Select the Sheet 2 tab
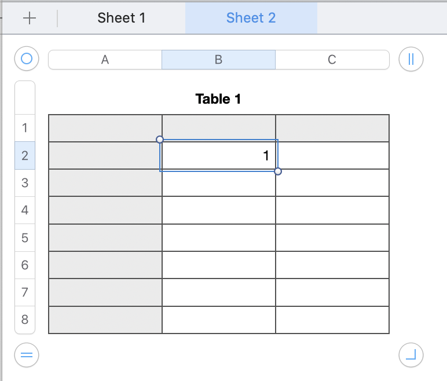 (251, 18)
